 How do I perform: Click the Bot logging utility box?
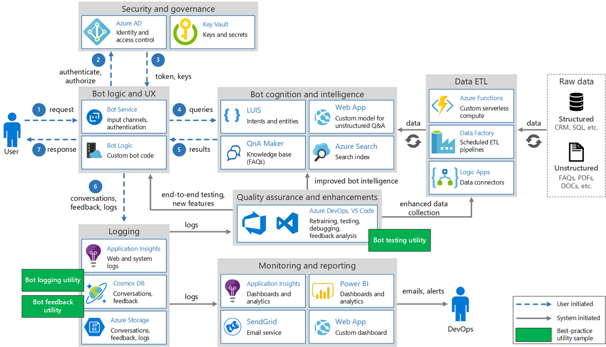pyautogui.click(x=53, y=280)
